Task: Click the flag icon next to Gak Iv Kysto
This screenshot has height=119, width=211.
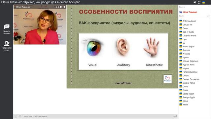Action: [181, 32]
